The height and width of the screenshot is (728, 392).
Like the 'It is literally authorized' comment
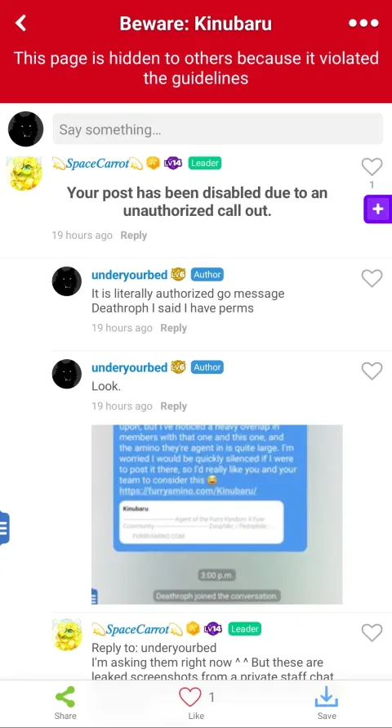pyautogui.click(x=372, y=278)
